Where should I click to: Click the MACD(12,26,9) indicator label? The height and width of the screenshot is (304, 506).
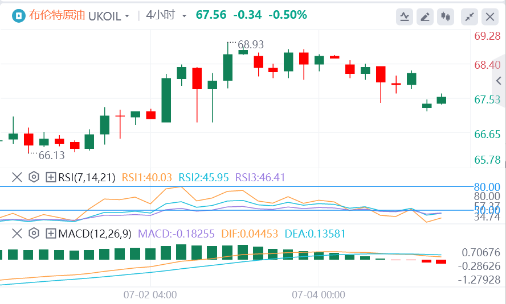click(x=95, y=233)
